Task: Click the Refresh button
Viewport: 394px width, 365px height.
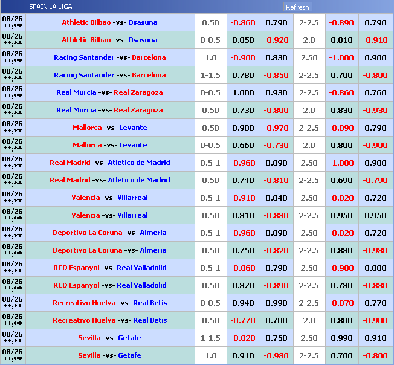Action: [297, 7]
